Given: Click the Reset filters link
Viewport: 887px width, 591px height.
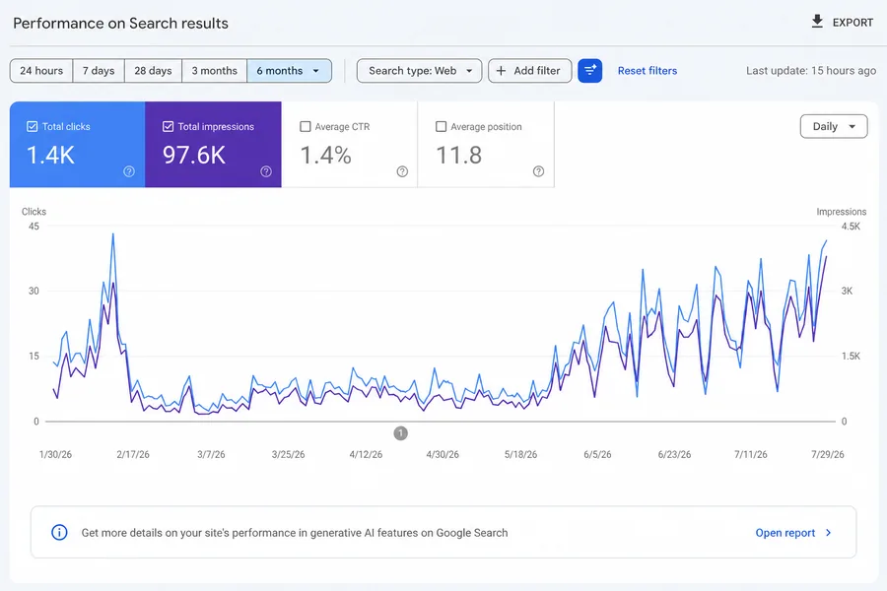Looking at the screenshot, I should tap(648, 71).
